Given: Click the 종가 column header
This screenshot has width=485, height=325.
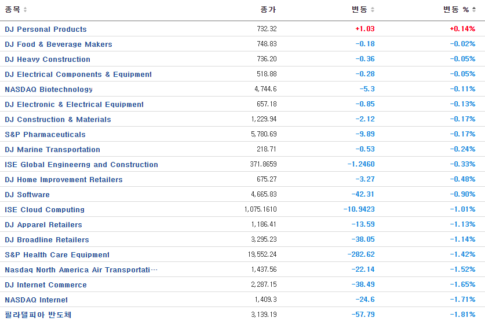Looking at the screenshot, I should click(268, 10).
